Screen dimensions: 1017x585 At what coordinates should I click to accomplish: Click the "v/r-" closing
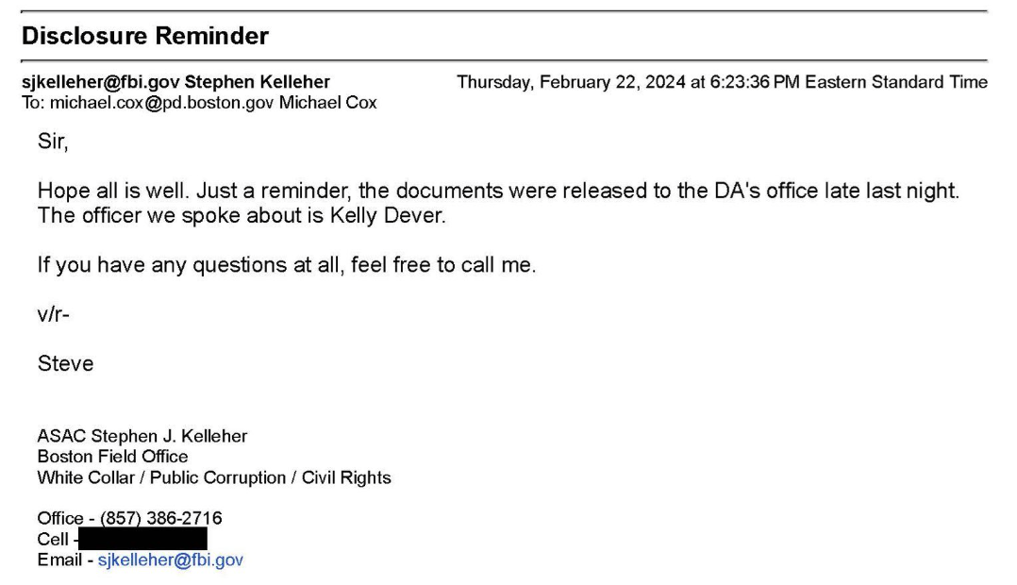pyautogui.click(x=53, y=314)
